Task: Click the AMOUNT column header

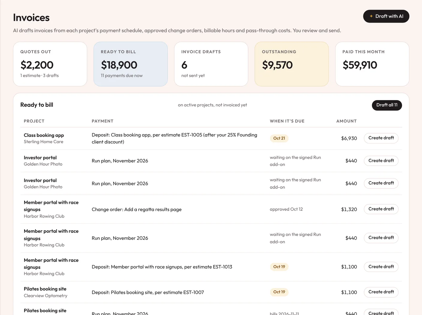Action: pos(347,121)
